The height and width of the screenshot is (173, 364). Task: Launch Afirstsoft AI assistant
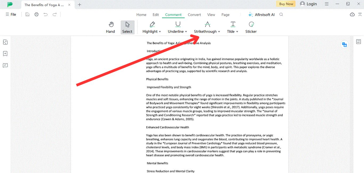click(261, 15)
